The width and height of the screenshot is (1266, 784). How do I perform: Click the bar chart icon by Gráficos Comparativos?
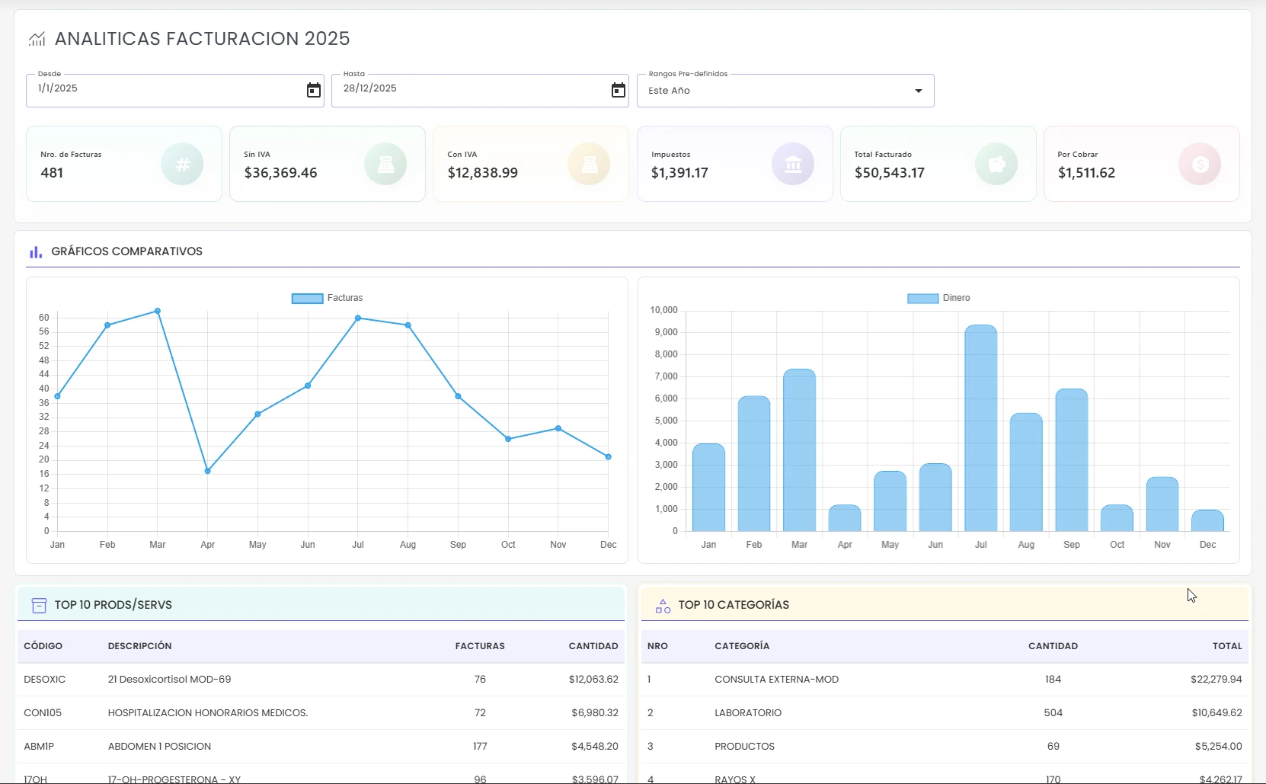pyautogui.click(x=36, y=251)
